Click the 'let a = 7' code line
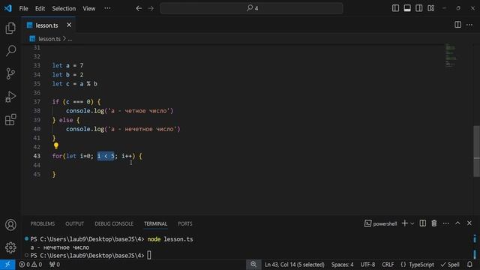 click(x=67, y=65)
